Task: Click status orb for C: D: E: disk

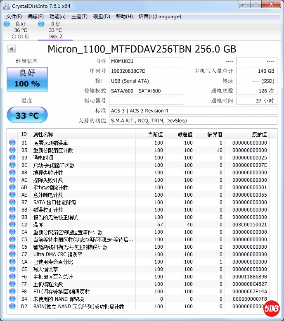Action: tap(7, 24)
